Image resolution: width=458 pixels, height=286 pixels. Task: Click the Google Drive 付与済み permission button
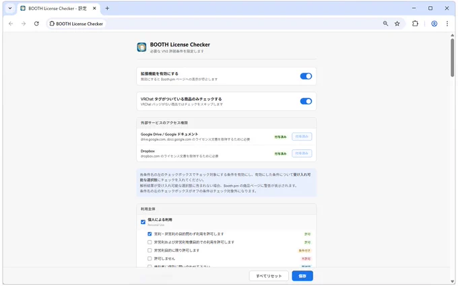coord(302,137)
